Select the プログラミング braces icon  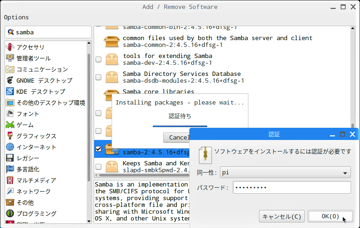click(10, 214)
